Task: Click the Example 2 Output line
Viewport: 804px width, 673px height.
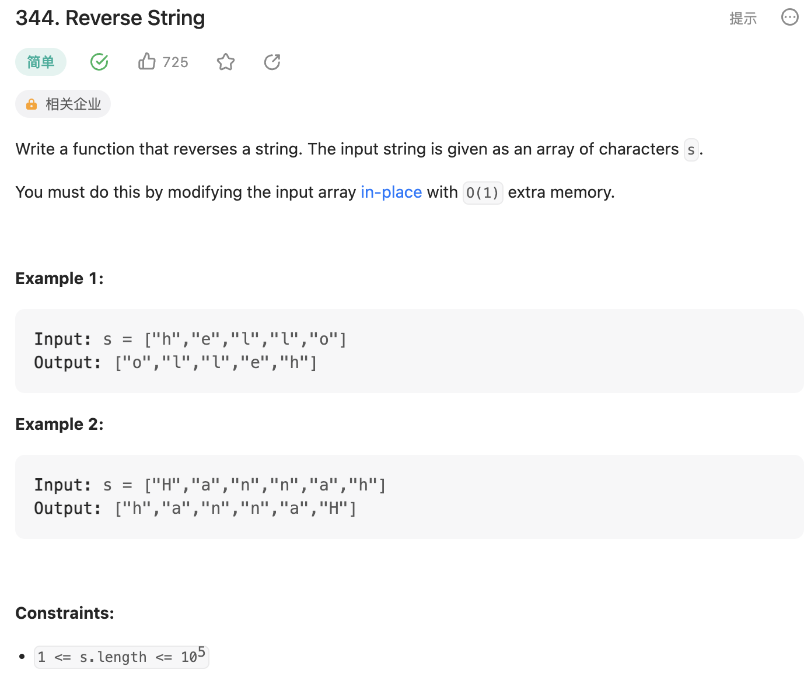Action: click(x=195, y=509)
